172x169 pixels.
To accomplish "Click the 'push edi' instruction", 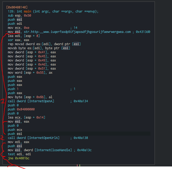I will tap(15, 24).
